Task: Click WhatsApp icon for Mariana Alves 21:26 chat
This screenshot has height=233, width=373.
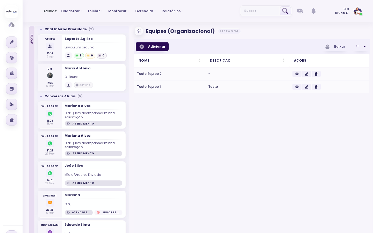Action: coord(50,143)
